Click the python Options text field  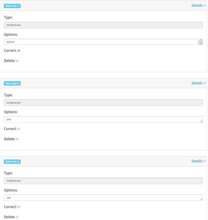(x=103, y=42)
